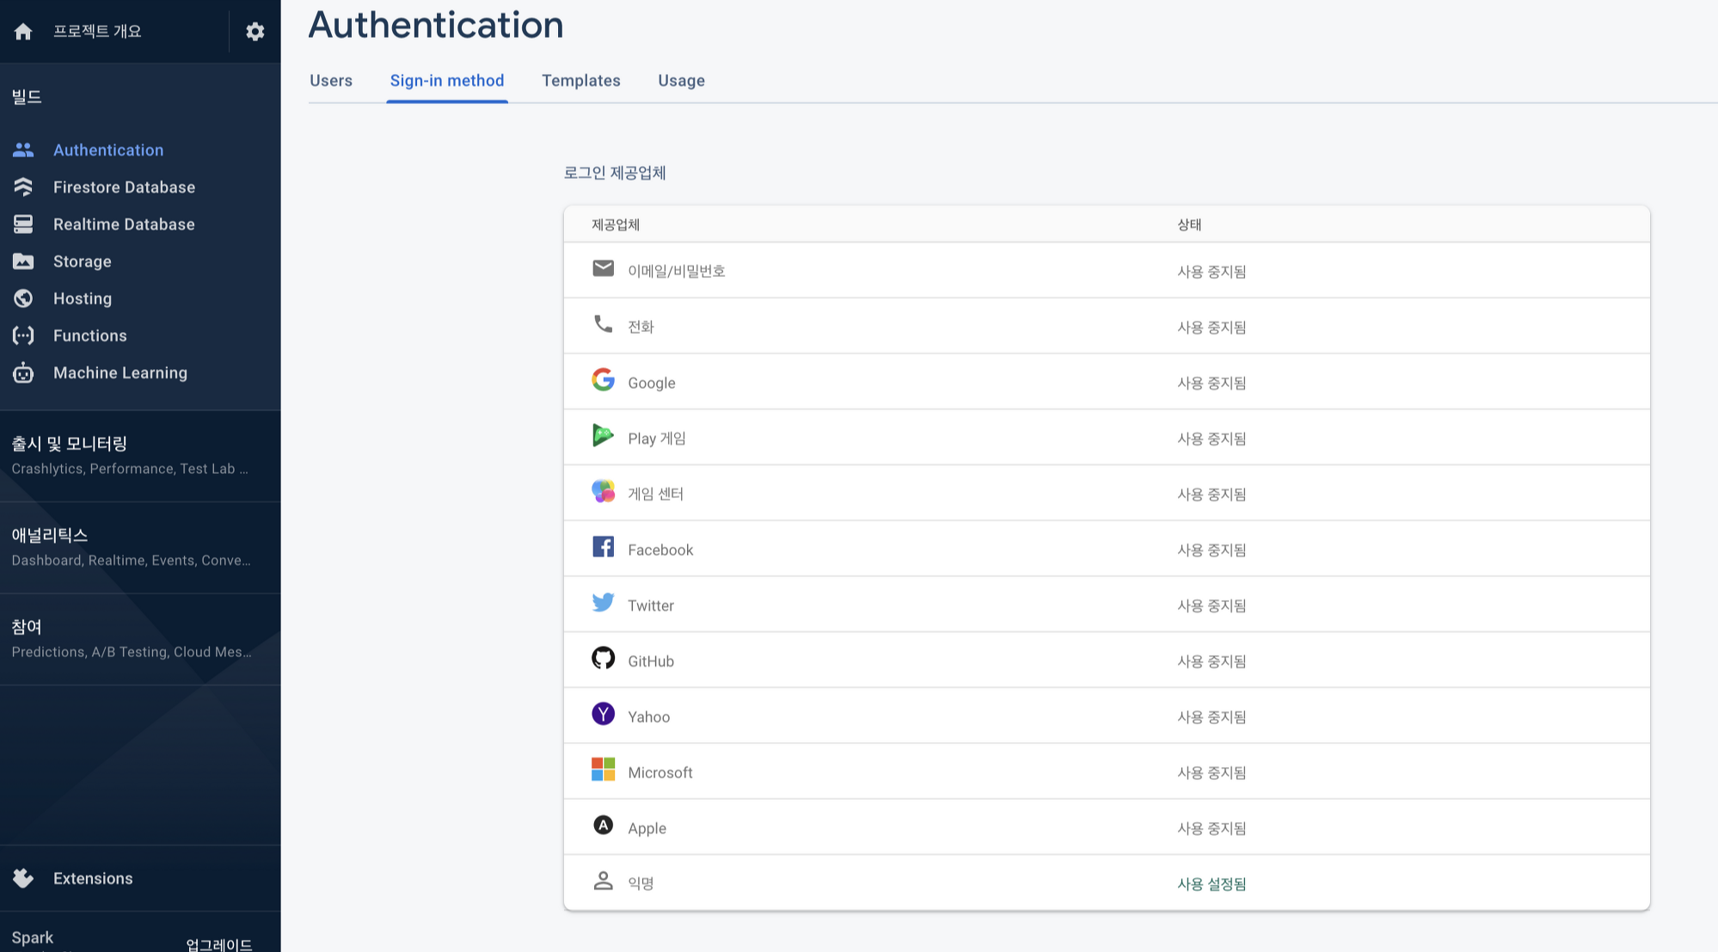Expand the 출시 및 모니터링 section
The image size is (1718, 952).
pos(140,456)
